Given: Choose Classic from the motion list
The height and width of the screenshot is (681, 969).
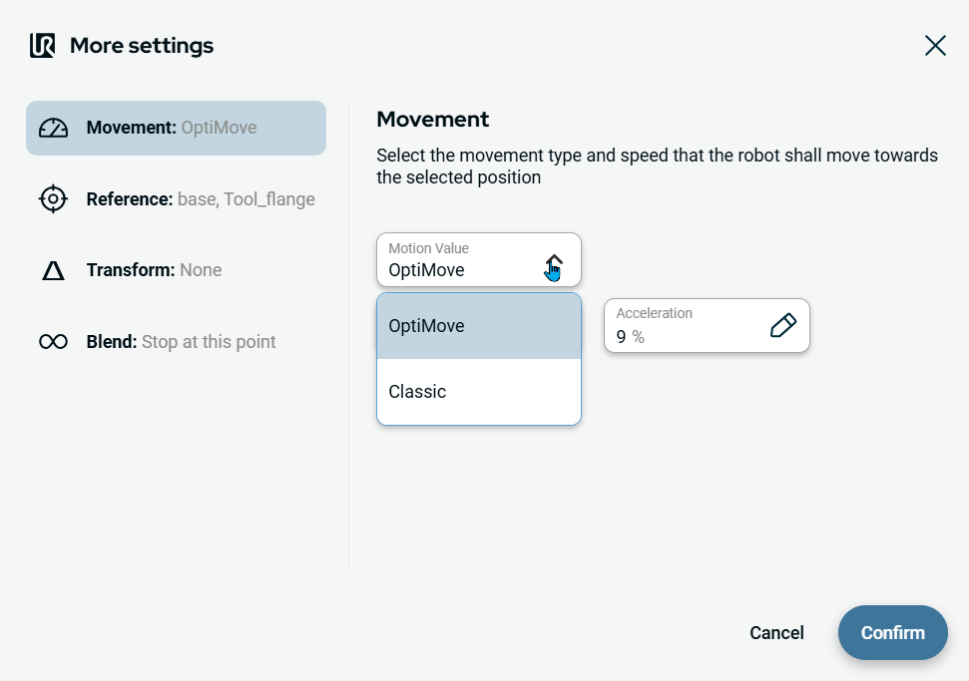Looking at the screenshot, I should coord(478,392).
